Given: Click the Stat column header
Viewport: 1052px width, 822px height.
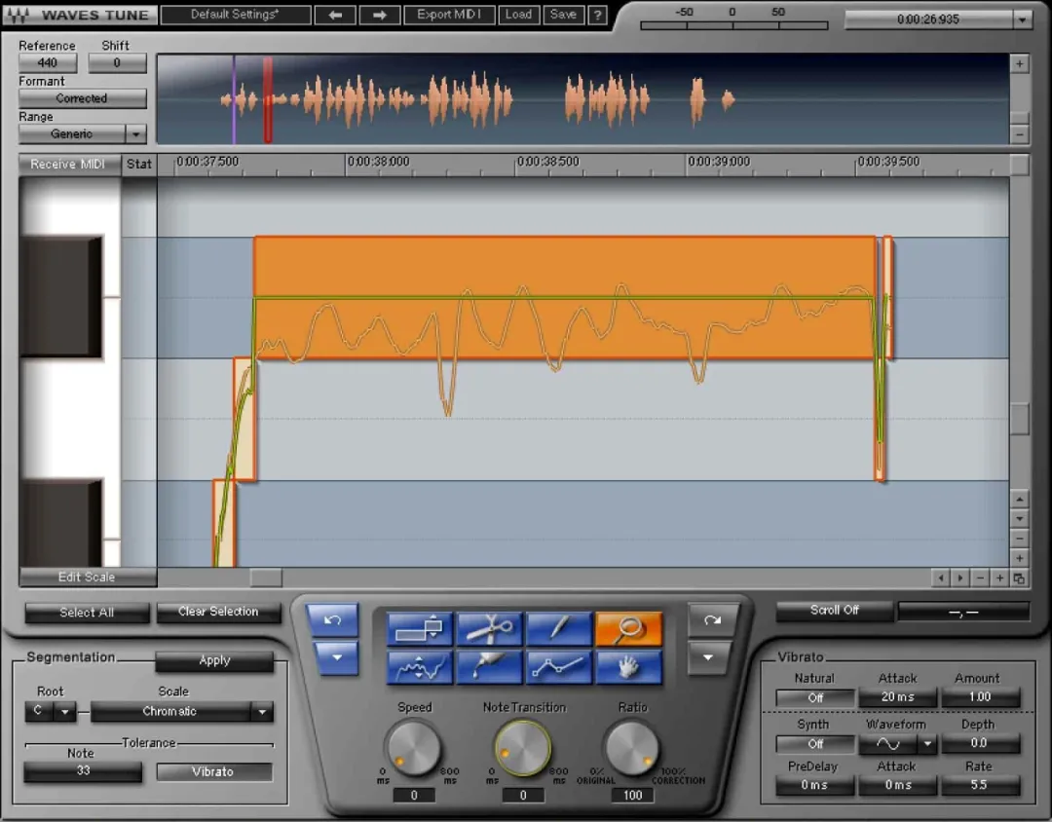Looking at the screenshot, I should 139,165.
